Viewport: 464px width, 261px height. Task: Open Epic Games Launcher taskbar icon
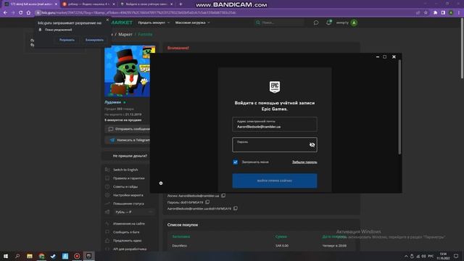pyautogui.click(x=88, y=256)
